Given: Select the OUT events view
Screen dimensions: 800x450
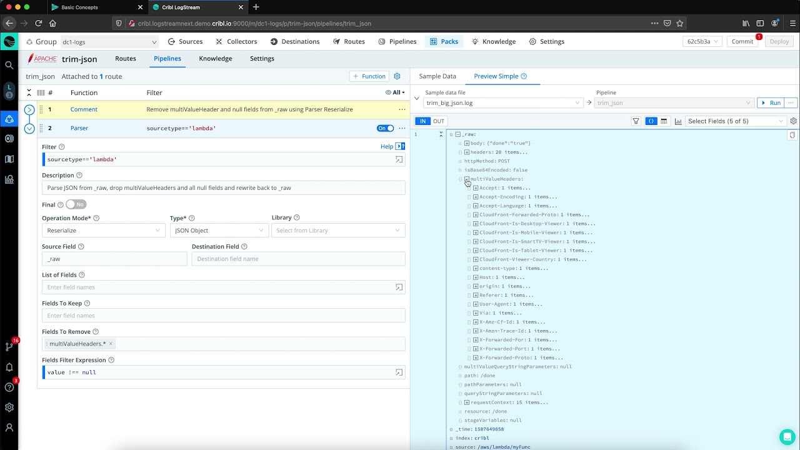Looking at the screenshot, I should [x=439, y=121].
